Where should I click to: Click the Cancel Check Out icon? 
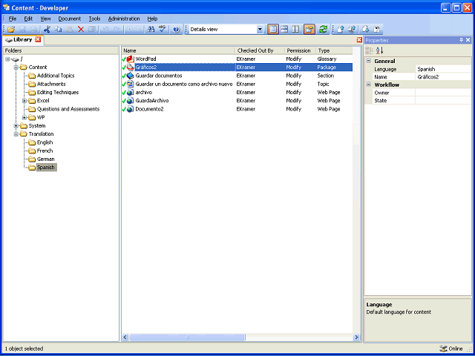377,30
